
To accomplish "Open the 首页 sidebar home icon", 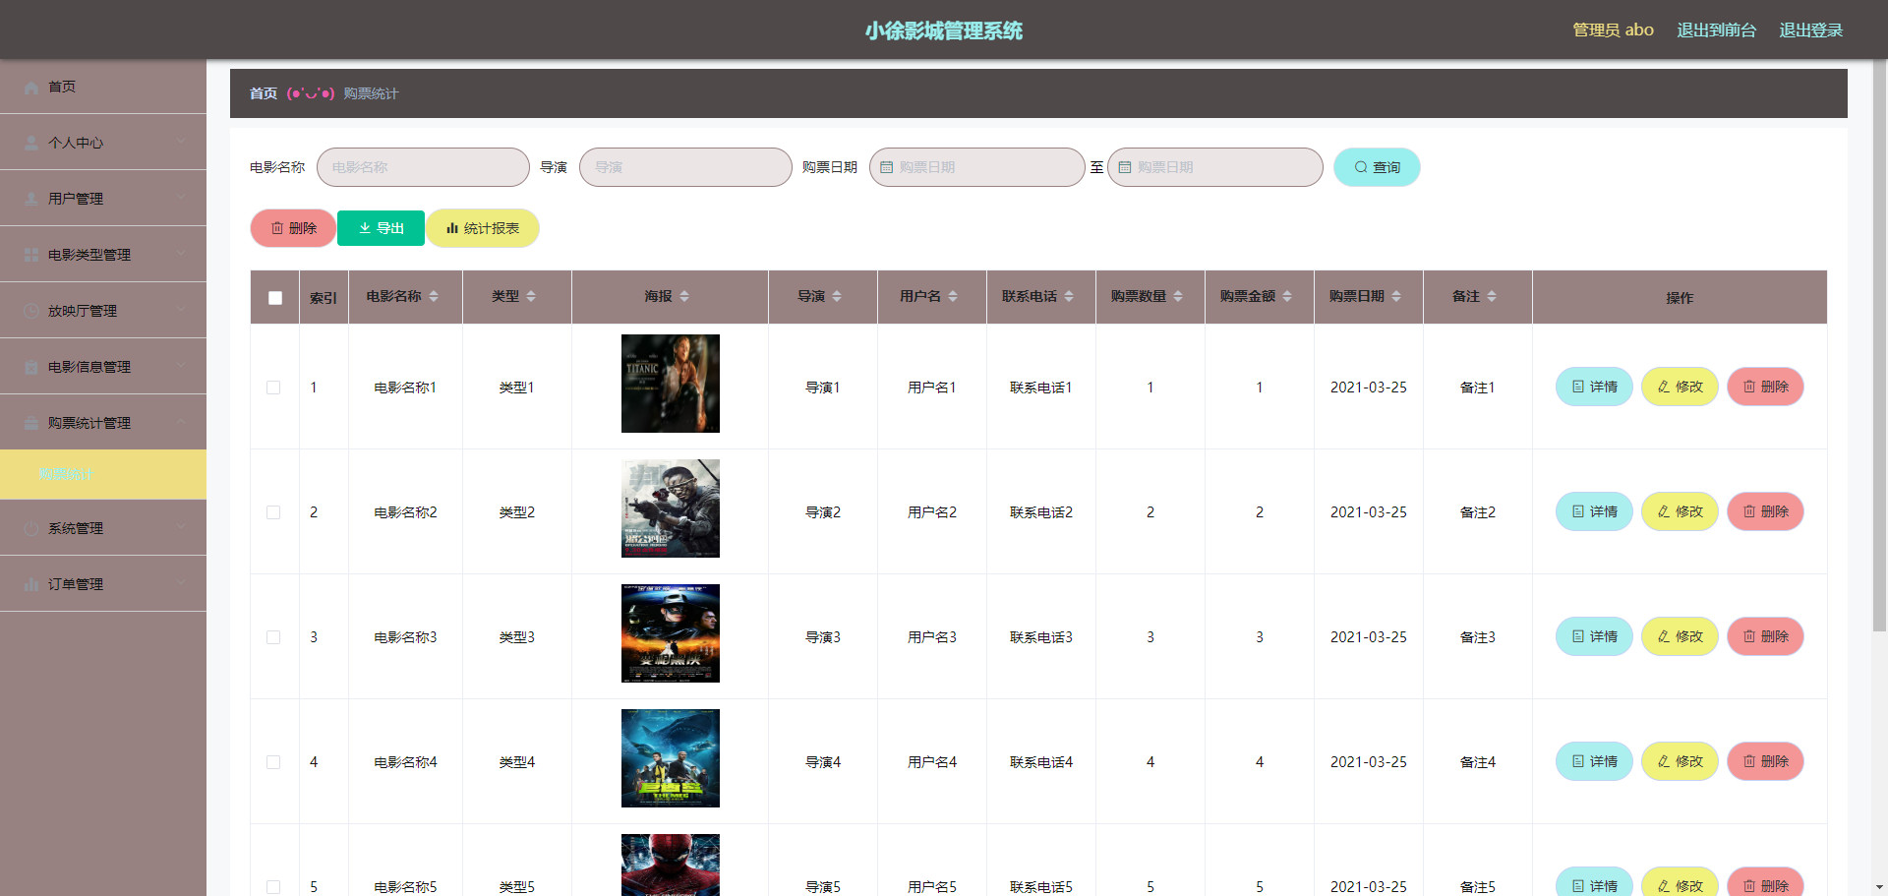I will (31, 88).
